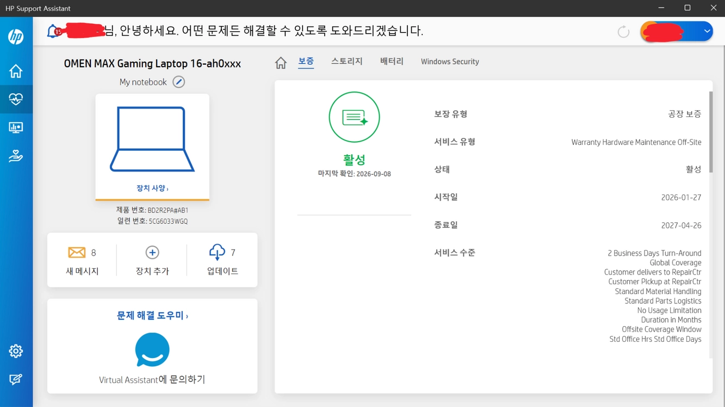Click the 업데이트 label

pos(222,271)
